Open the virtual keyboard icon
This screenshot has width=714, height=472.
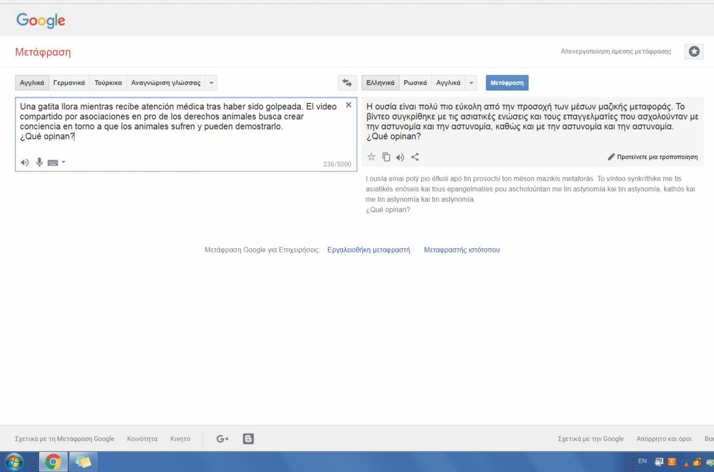click(x=53, y=163)
